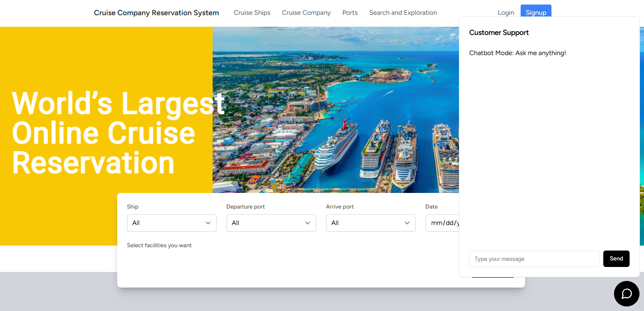Navigate to Cruise Company page

tap(306, 12)
